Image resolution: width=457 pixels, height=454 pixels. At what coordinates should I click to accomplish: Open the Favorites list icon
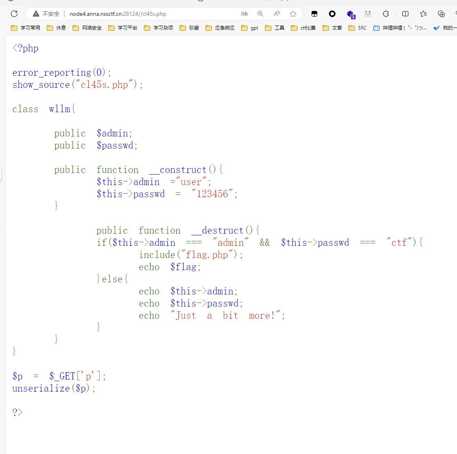click(x=423, y=14)
